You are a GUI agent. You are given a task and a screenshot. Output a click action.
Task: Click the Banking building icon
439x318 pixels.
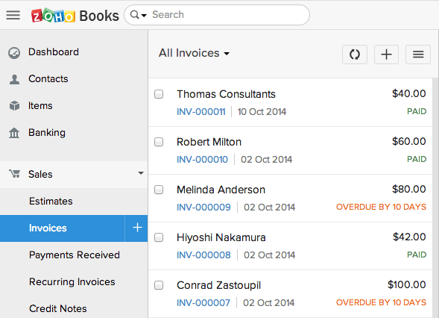pyautogui.click(x=14, y=133)
